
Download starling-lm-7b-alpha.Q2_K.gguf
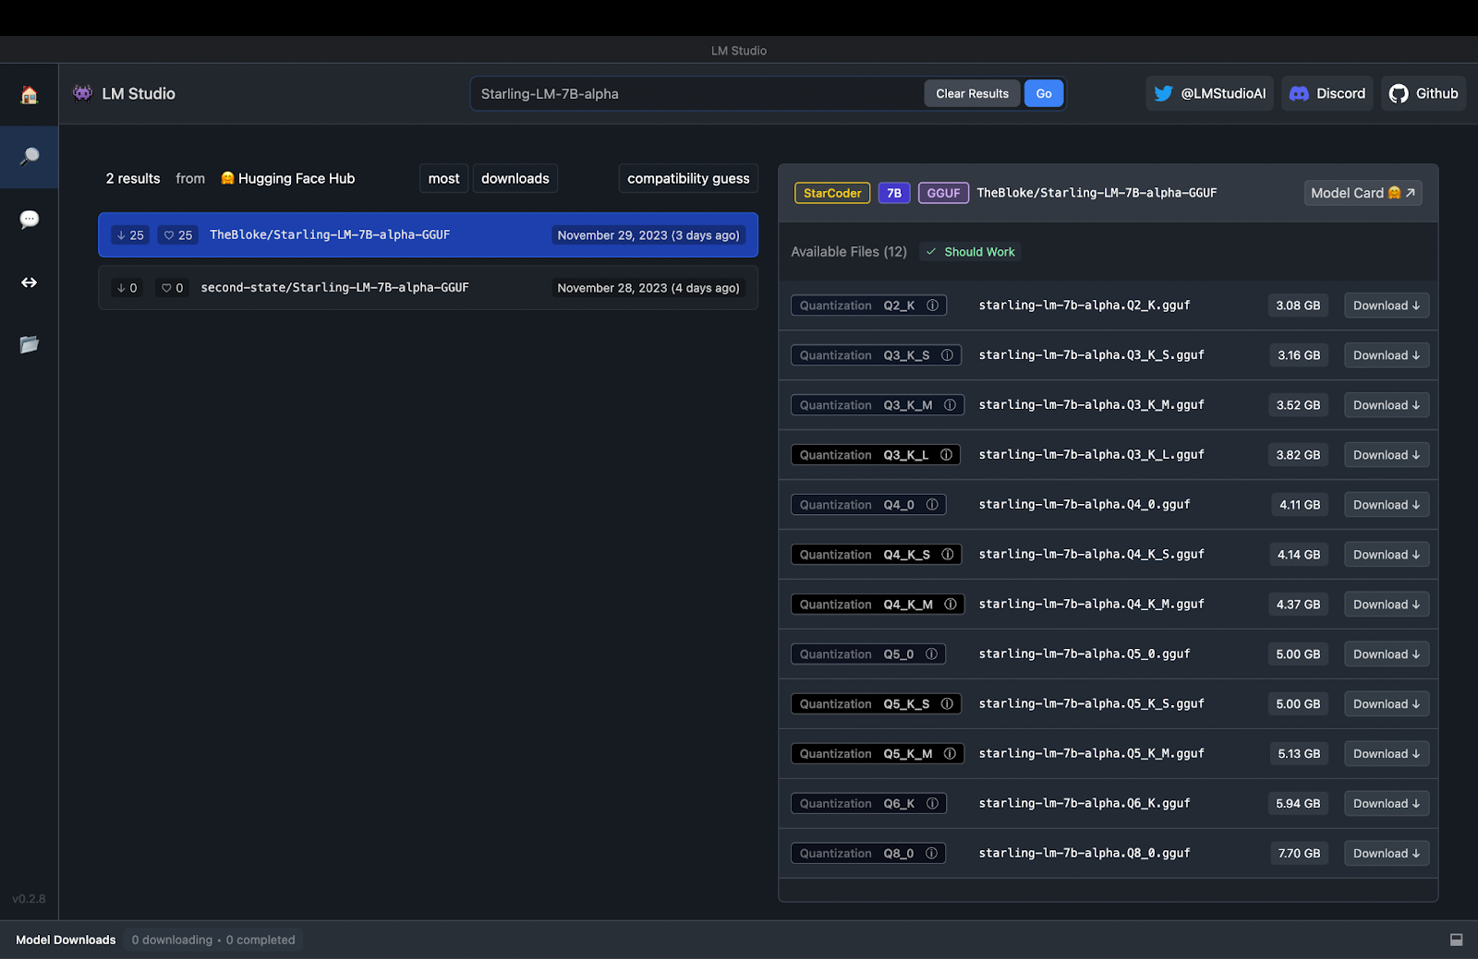tap(1387, 306)
